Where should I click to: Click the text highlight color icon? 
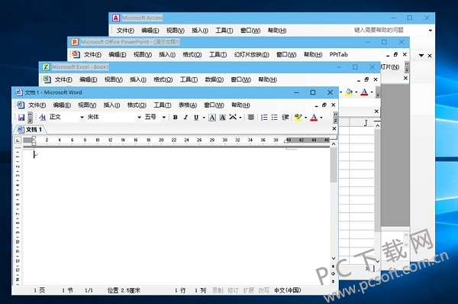click(298, 117)
